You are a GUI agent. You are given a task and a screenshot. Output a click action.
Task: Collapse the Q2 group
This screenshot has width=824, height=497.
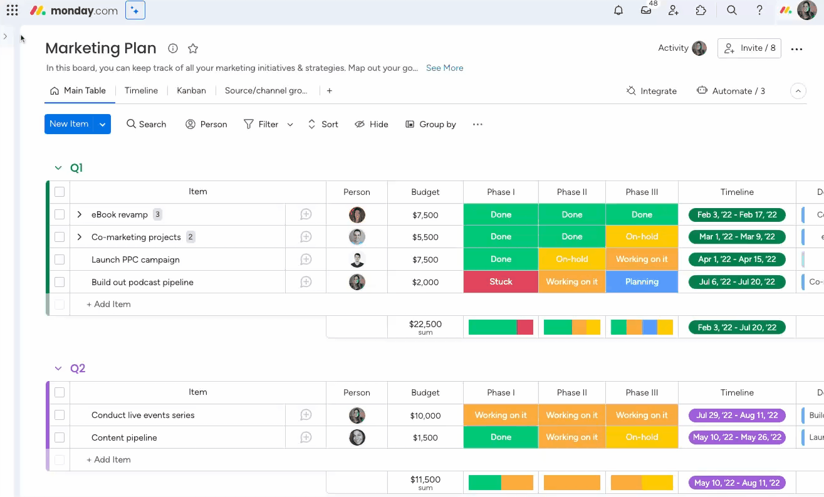coord(58,369)
